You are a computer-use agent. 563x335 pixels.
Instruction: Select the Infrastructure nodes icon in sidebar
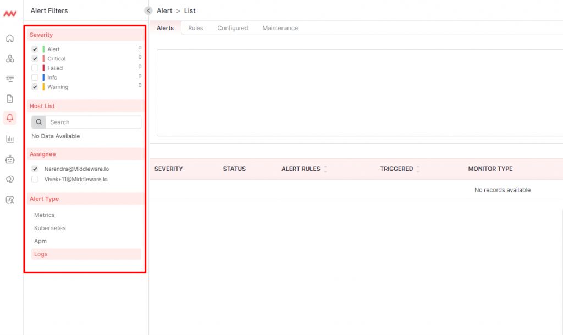pos(9,58)
